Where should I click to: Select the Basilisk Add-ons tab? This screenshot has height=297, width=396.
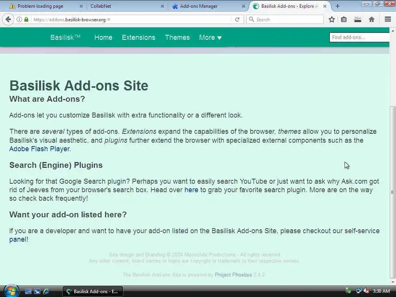click(289, 6)
